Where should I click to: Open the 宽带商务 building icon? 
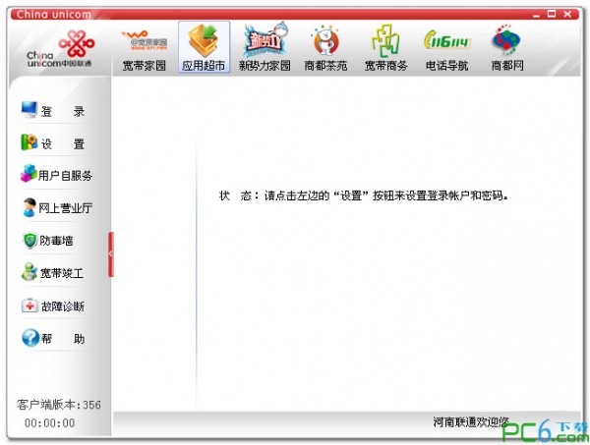coord(385,40)
